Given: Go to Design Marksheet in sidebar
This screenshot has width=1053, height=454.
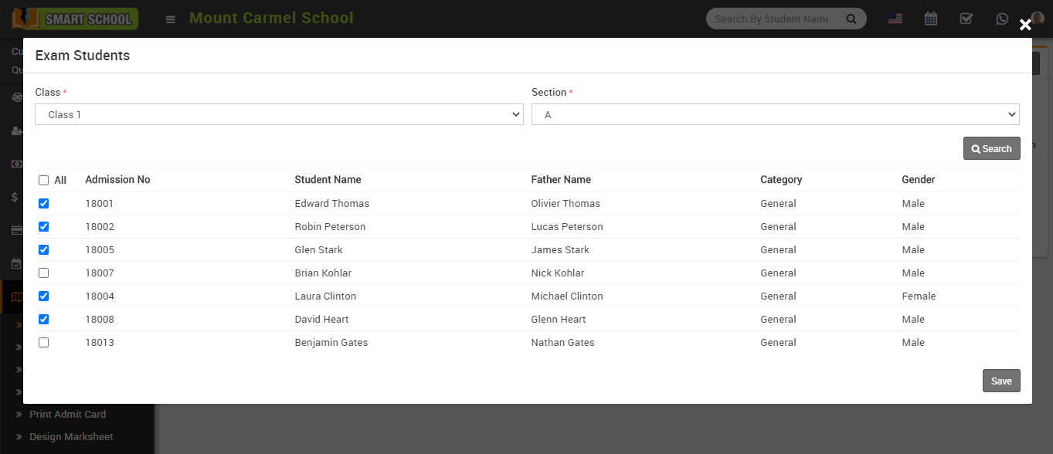Looking at the screenshot, I should tap(71, 437).
